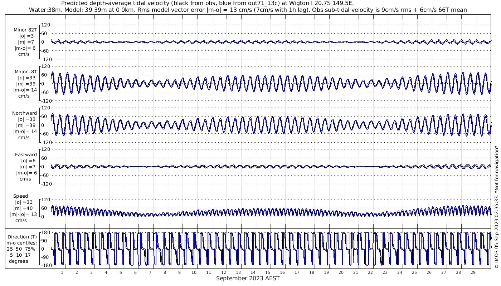501x286 pixels.
Task: Click the x-axis date label 29
Action: (x=473, y=272)
